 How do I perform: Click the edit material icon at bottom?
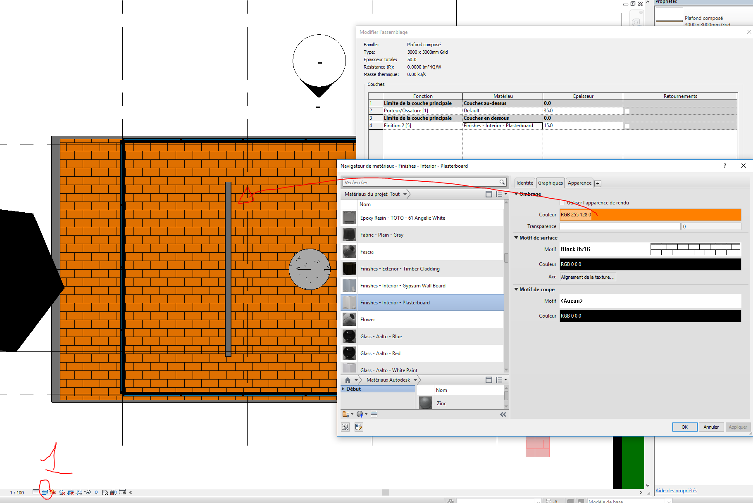(359, 427)
